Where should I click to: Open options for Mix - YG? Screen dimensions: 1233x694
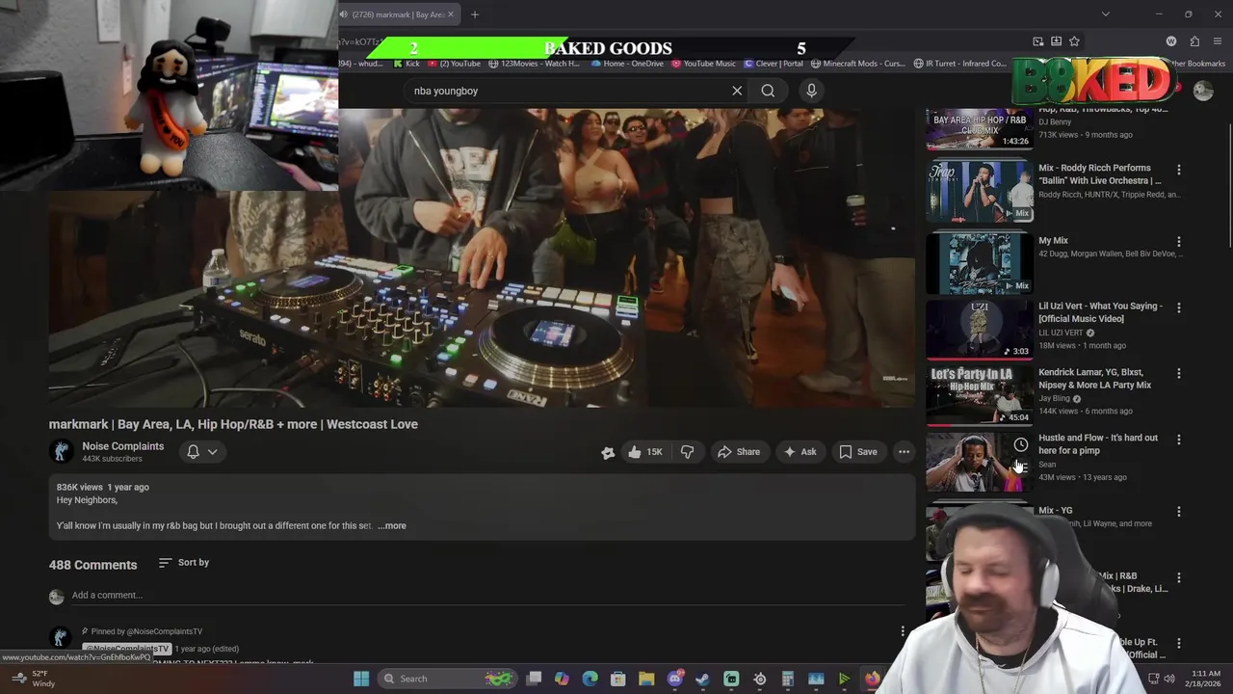tap(1178, 512)
